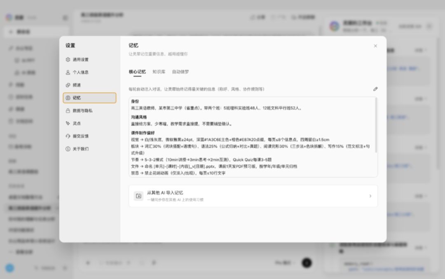Click 从其他 AI 导入记忆 title

pyautogui.click(x=165, y=193)
